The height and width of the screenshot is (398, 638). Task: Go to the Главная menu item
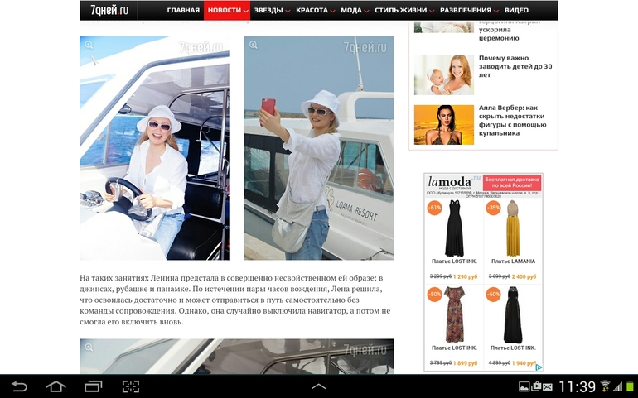pos(183,10)
